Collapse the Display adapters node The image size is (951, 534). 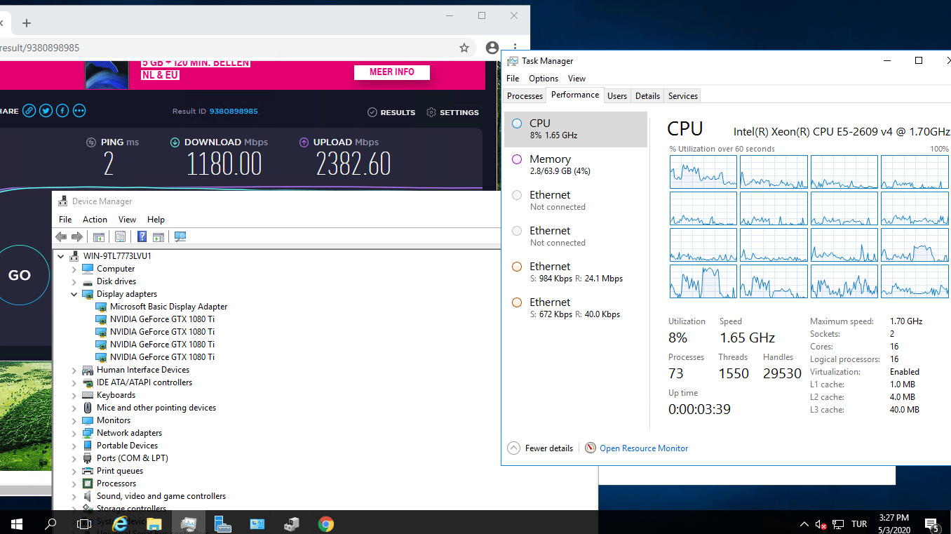click(74, 294)
